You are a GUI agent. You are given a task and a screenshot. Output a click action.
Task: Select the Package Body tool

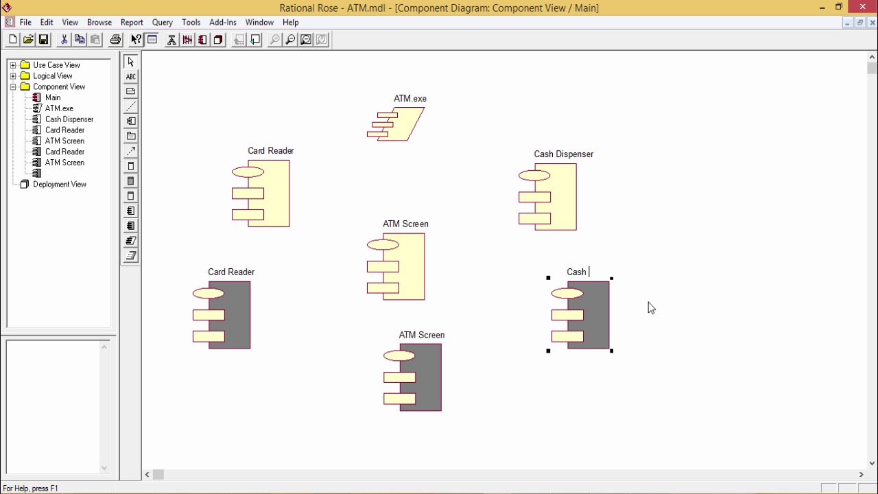(130, 226)
